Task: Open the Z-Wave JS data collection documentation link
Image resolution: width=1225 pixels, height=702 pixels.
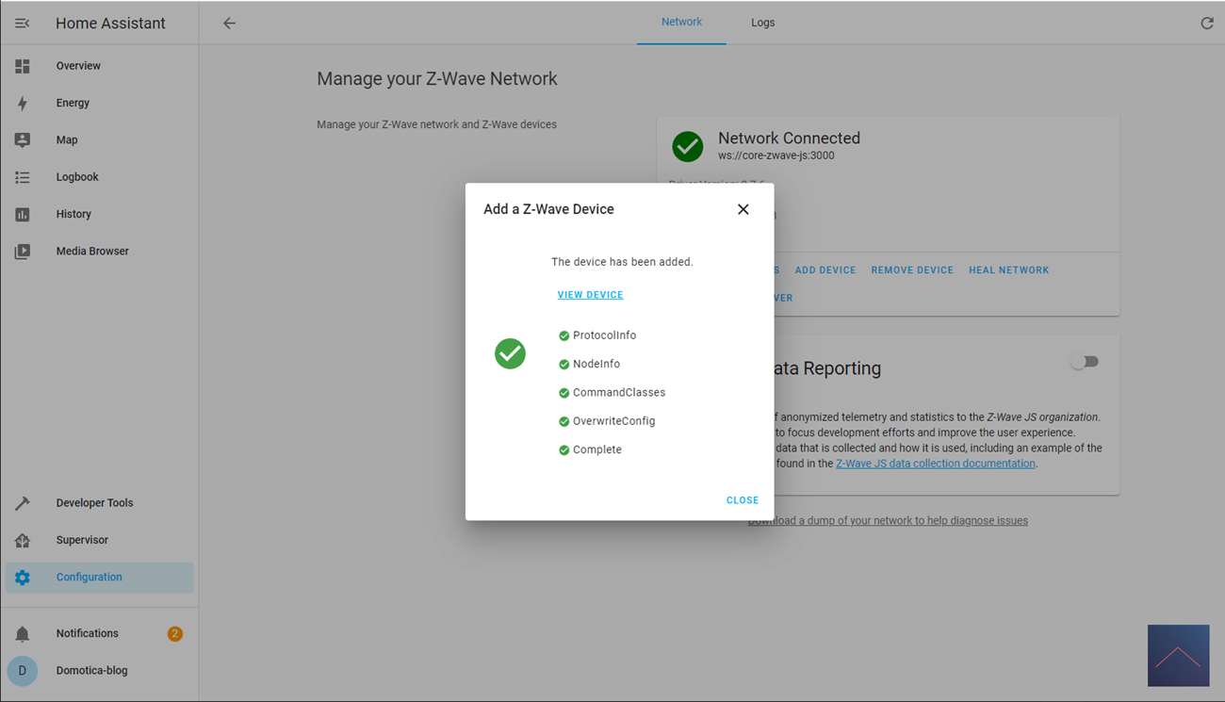Action: click(x=936, y=464)
